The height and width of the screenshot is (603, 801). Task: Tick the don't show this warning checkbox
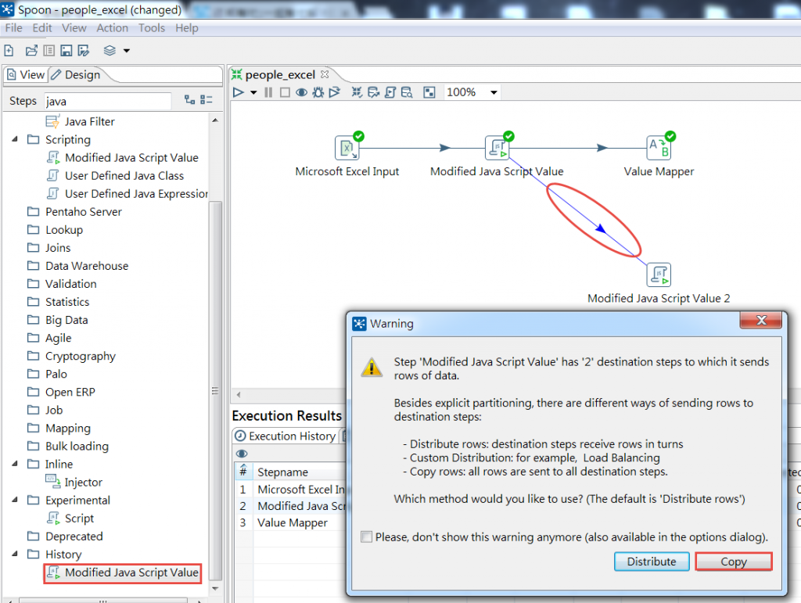(366, 537)
